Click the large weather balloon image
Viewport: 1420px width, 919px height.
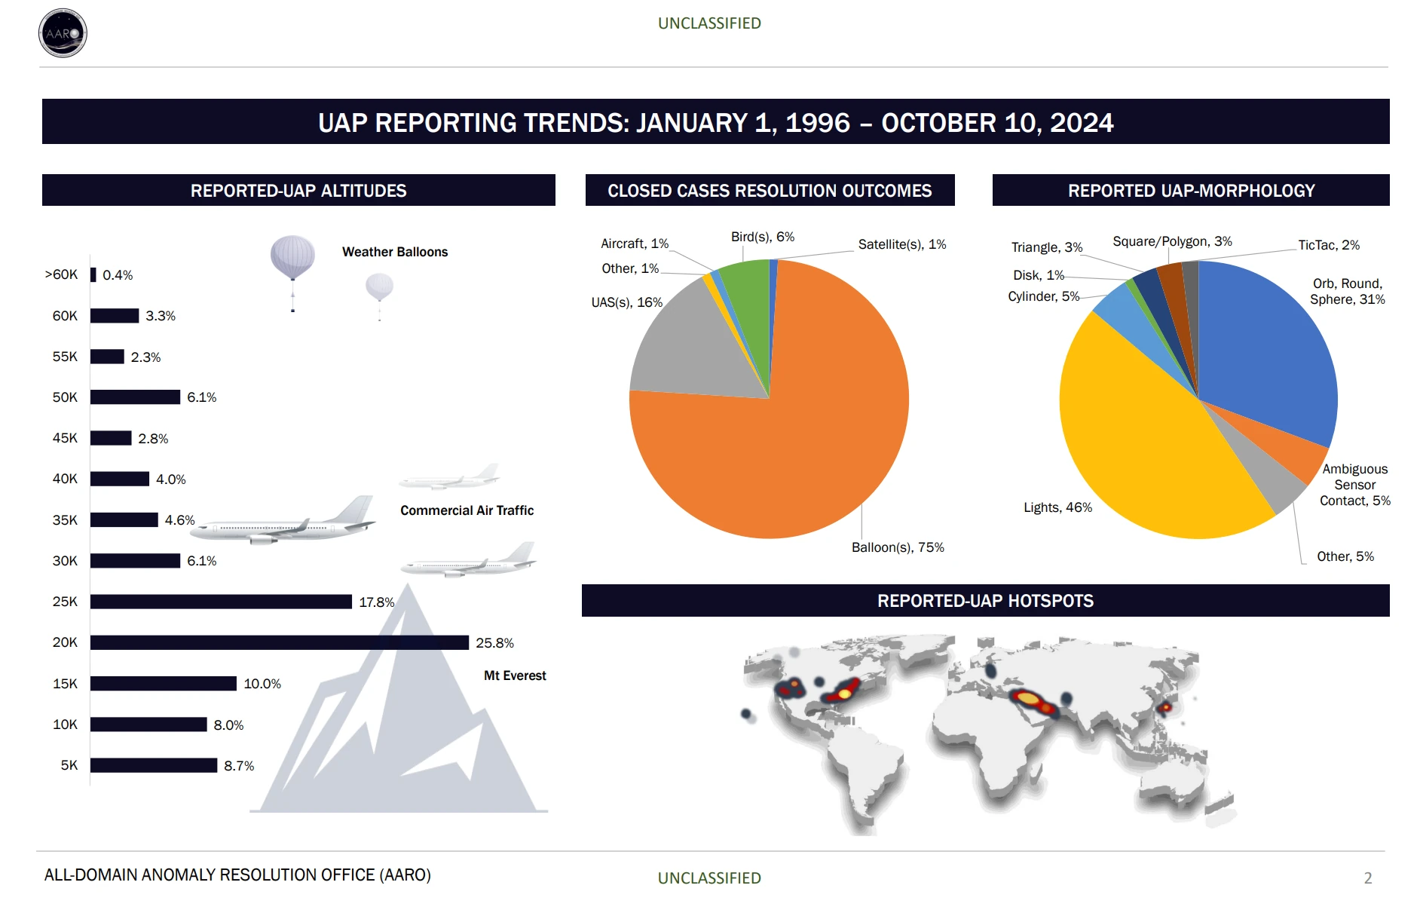pos(292,273)
